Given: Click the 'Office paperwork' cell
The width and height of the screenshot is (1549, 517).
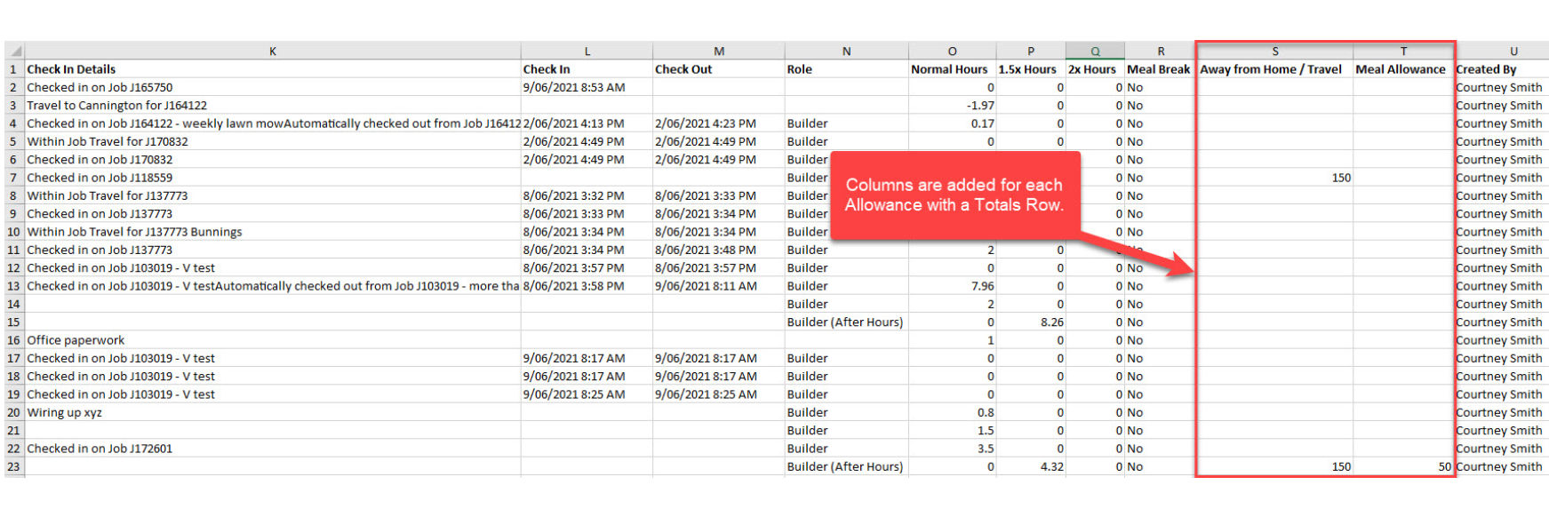Looking at the screenshot, I should click(x=76, y=340).
